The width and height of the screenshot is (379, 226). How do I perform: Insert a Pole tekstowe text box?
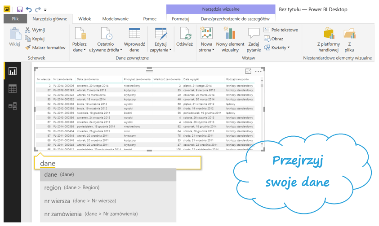click(x=281, y=30)
